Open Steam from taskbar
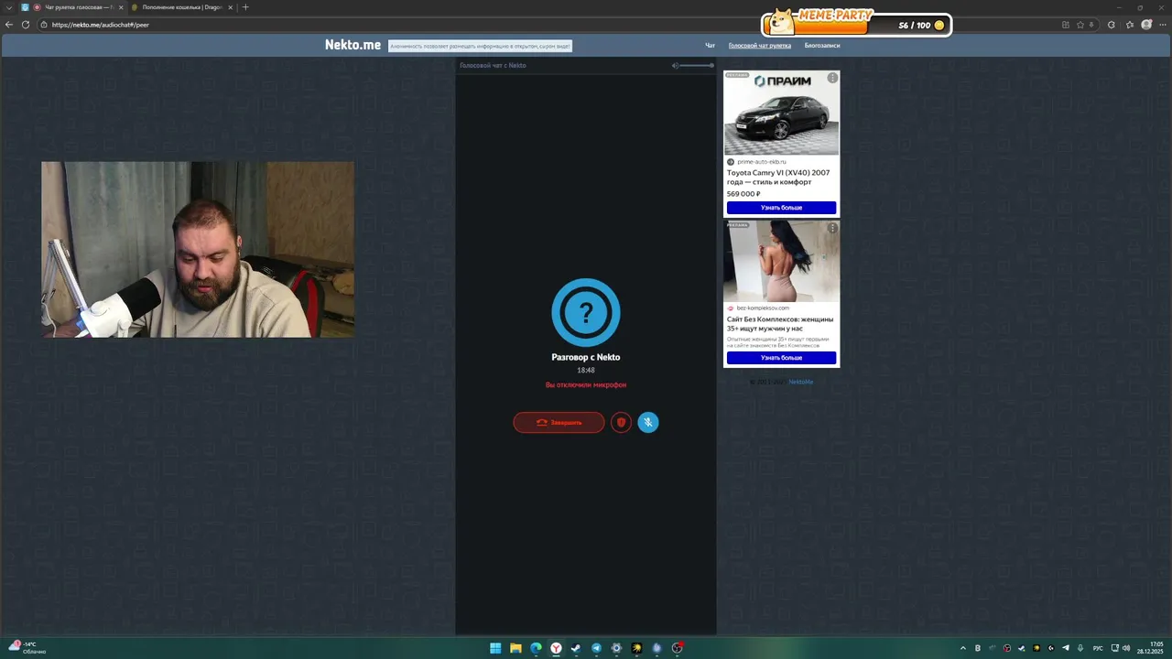The height and width of the screenshot is (659, 1172). click(576, 648)
